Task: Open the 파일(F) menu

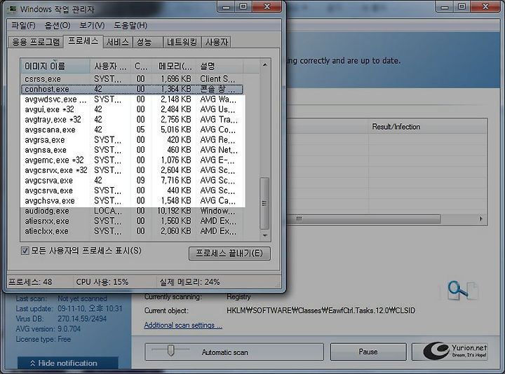Action: pyautogui.click(x=23, y=25)
